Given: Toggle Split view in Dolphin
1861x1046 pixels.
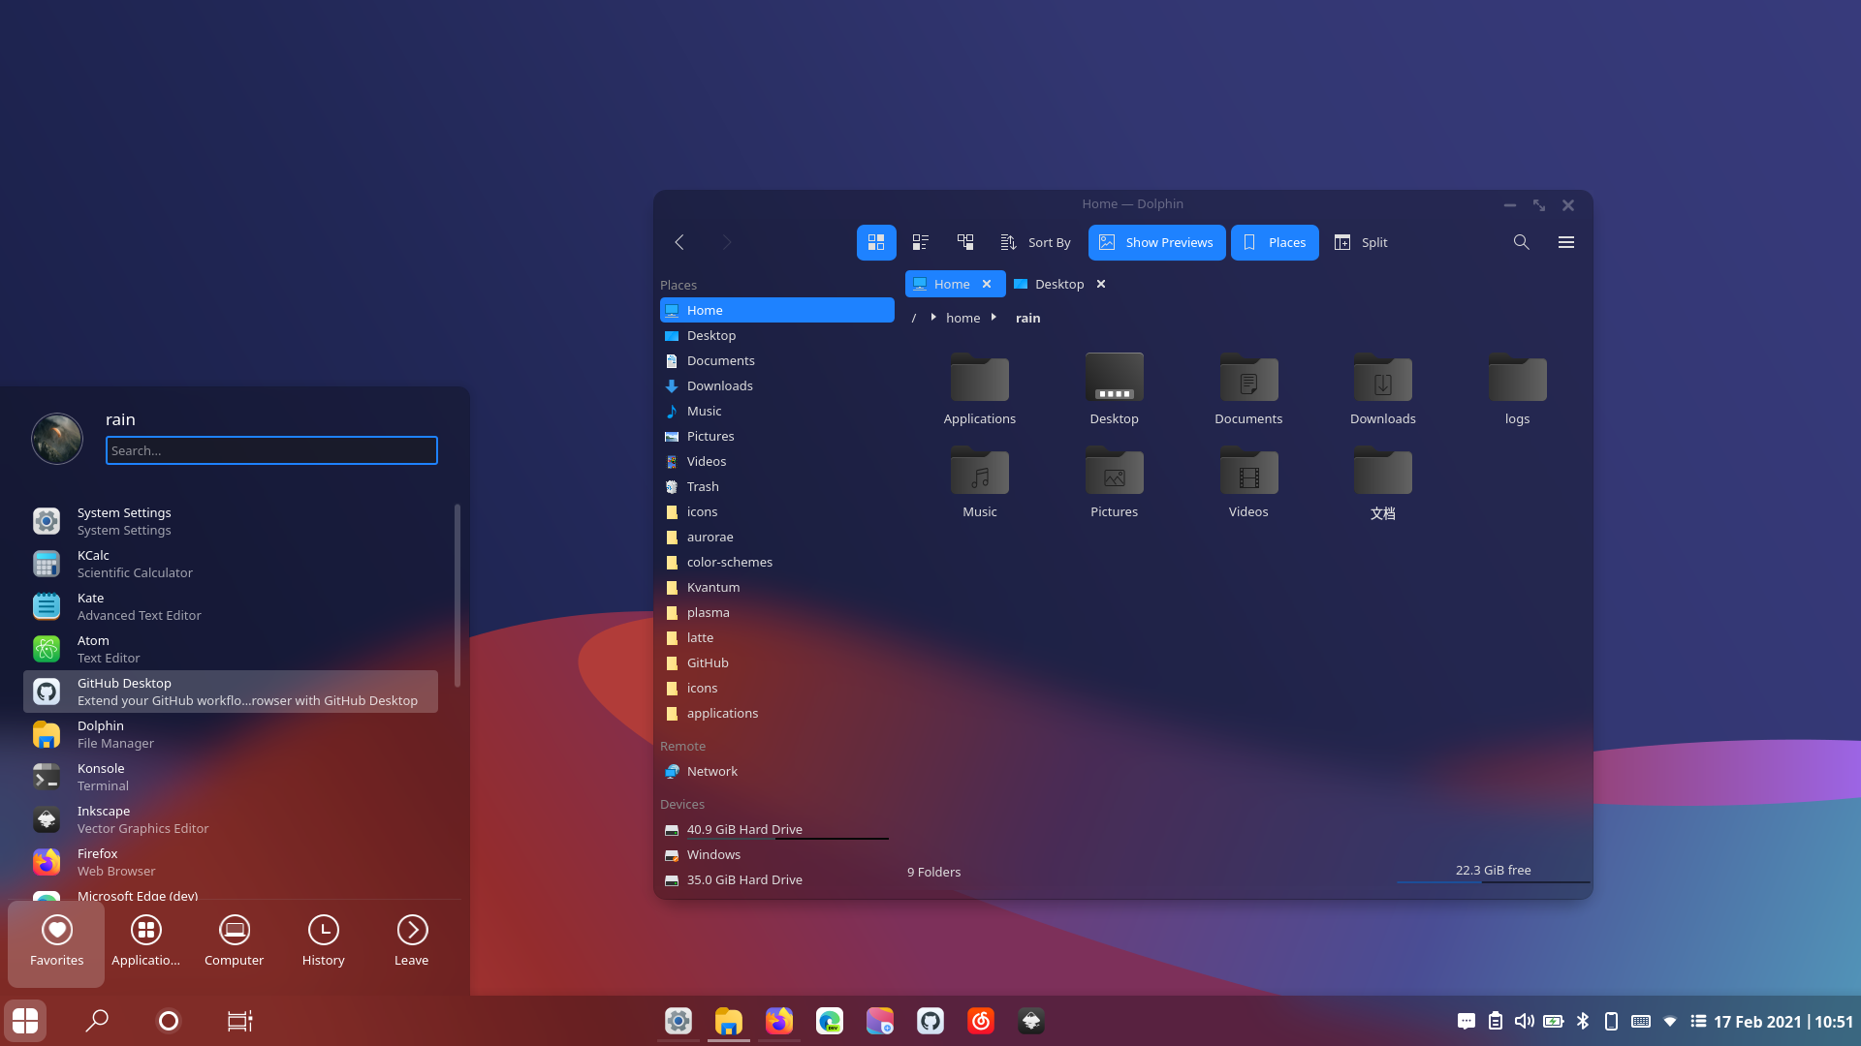Looking at the screenshot, I should click(1361, 242).
